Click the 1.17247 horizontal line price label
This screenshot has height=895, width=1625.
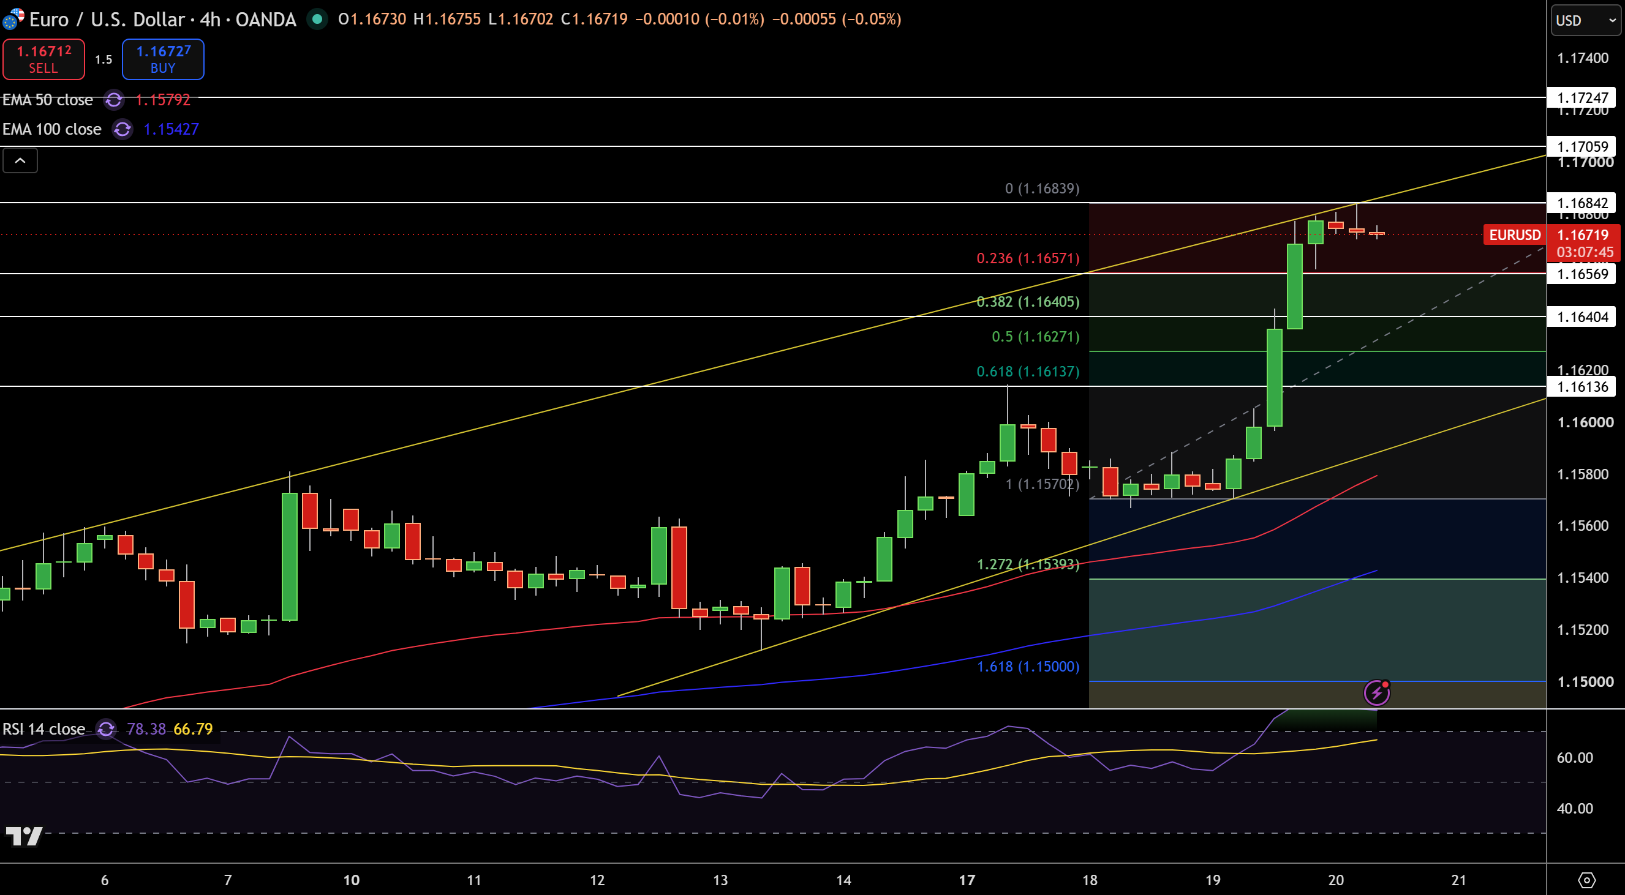click(x=1582, y=98)
